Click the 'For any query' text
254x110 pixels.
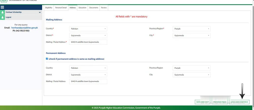21,25
